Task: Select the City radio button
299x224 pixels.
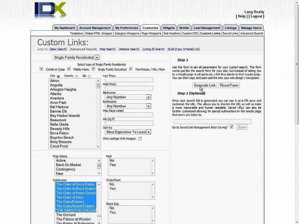Action: coord(58,77)
